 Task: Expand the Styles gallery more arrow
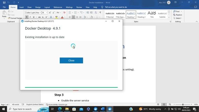(169, 18)
